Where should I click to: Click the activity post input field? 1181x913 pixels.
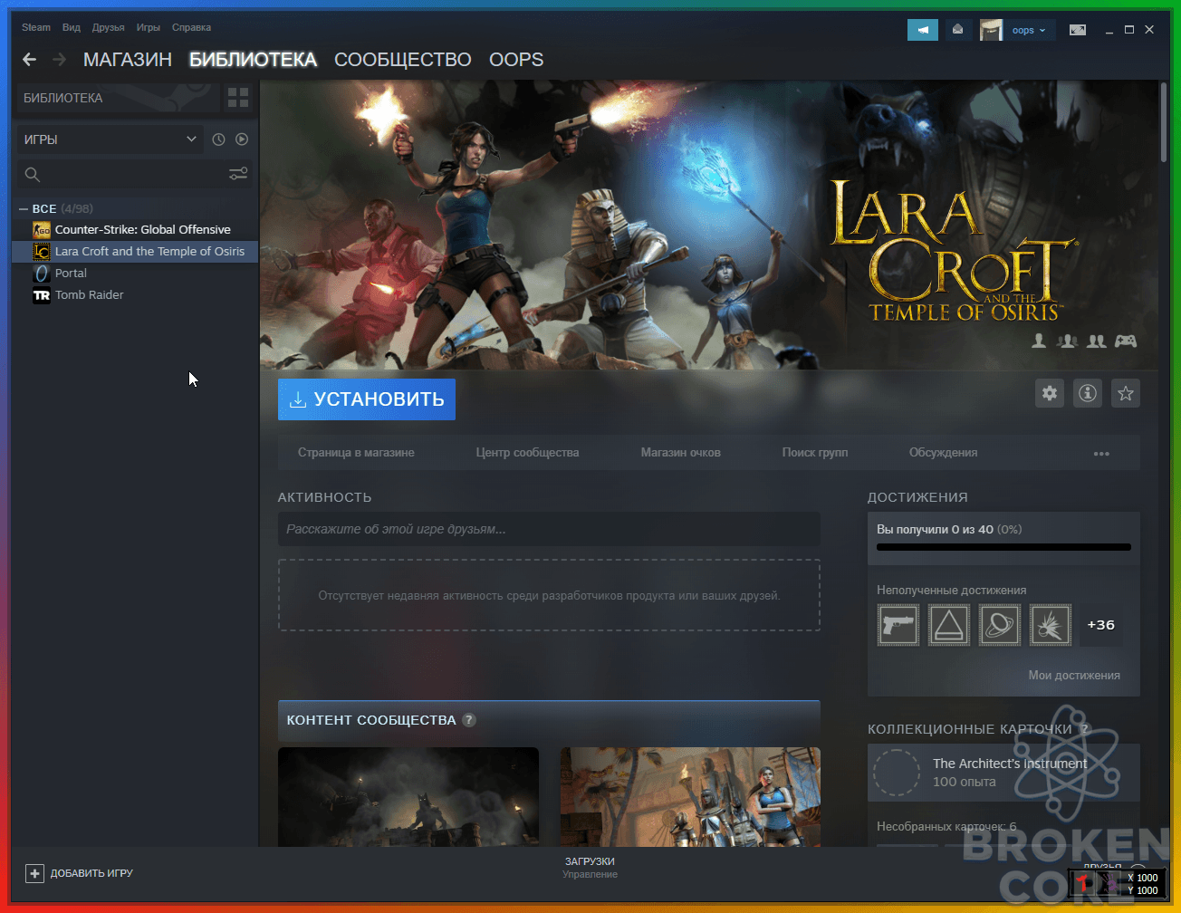click(x=549, y=529)
